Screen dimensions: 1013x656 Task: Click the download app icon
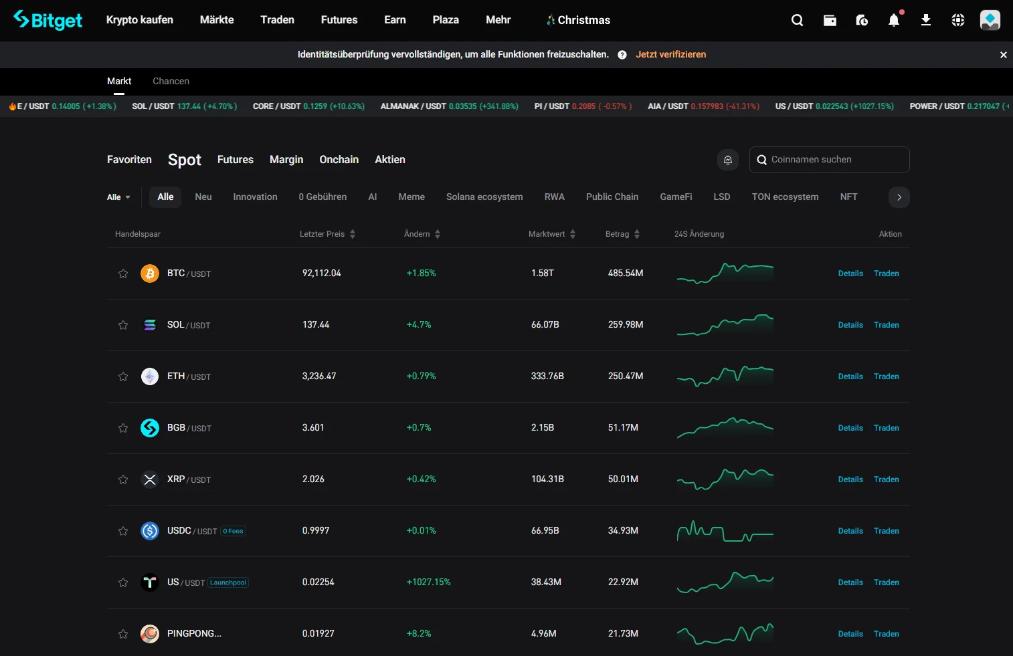click(926, 20)
